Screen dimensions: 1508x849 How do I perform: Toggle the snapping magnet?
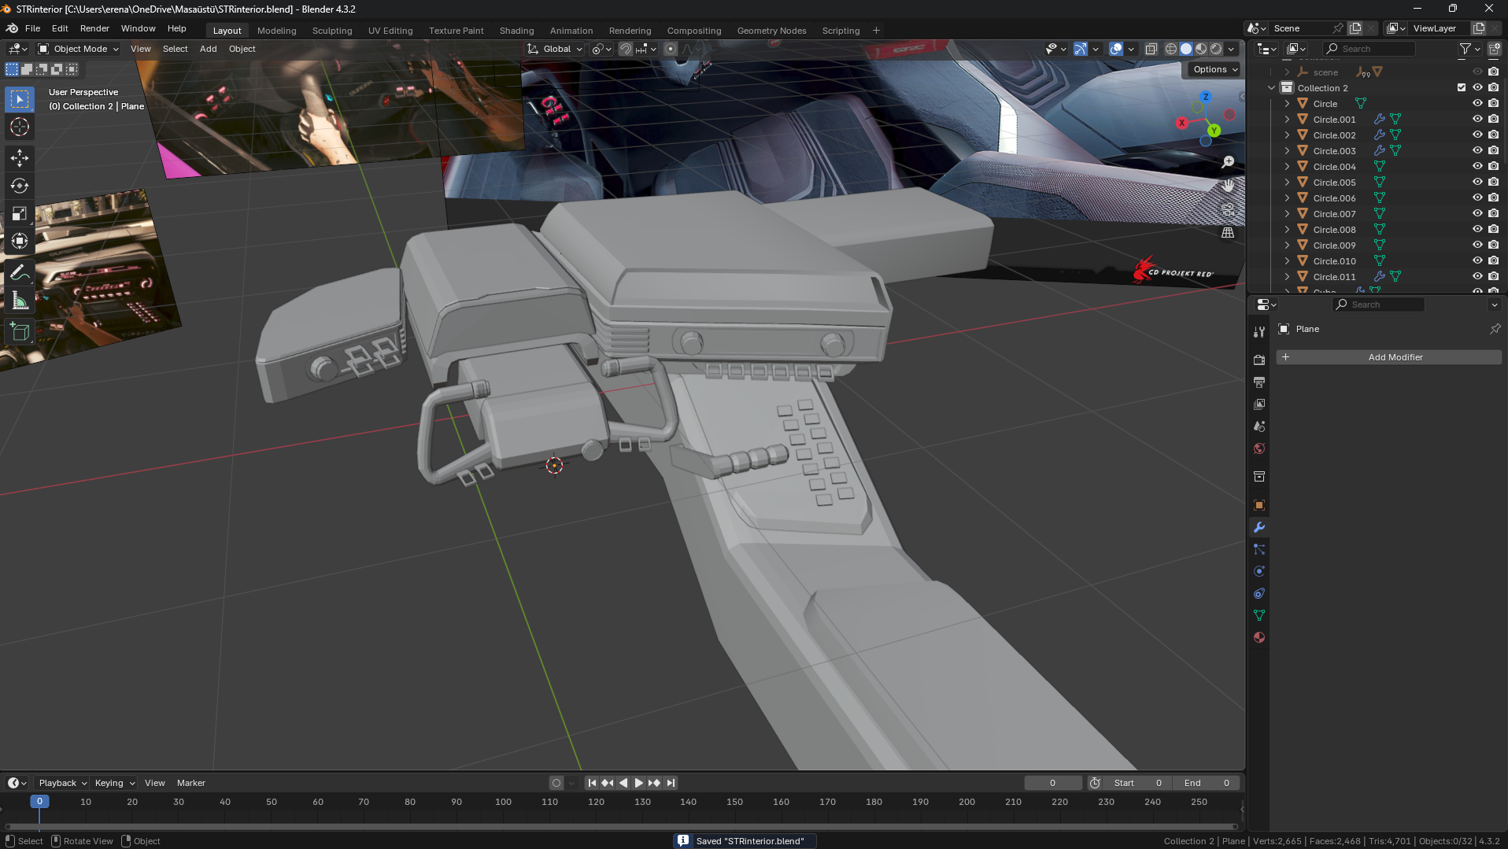(x=626, y=49)
